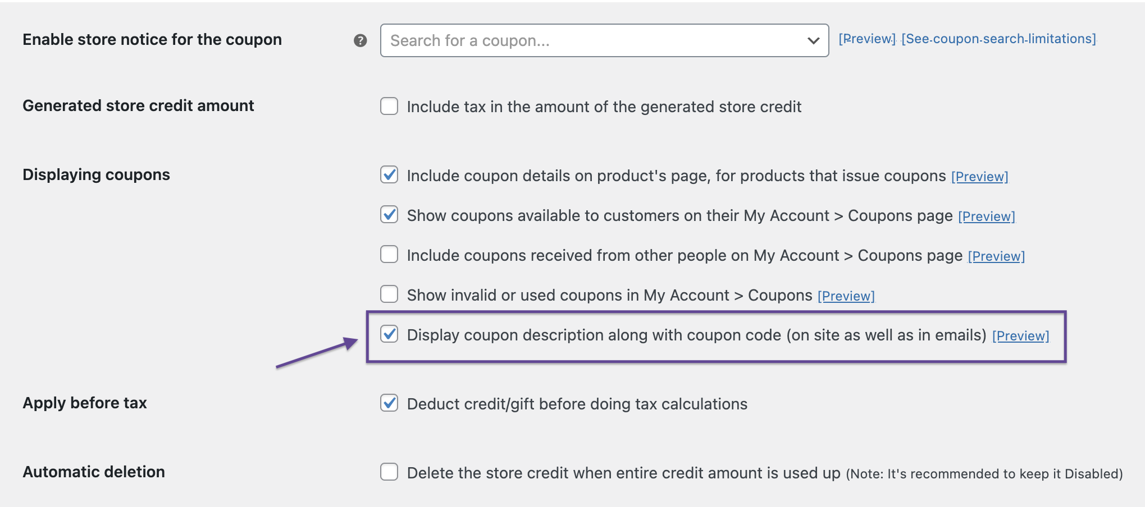Uncheck Display coupon description with coupon code
Image resolution: width=1145 pixels, height=507 pixels.
pyautogui.click(x=389, y=334)
